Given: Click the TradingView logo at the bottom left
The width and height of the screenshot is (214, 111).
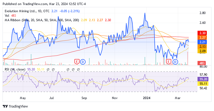Looking at the screenshot, I should (15, 106).
